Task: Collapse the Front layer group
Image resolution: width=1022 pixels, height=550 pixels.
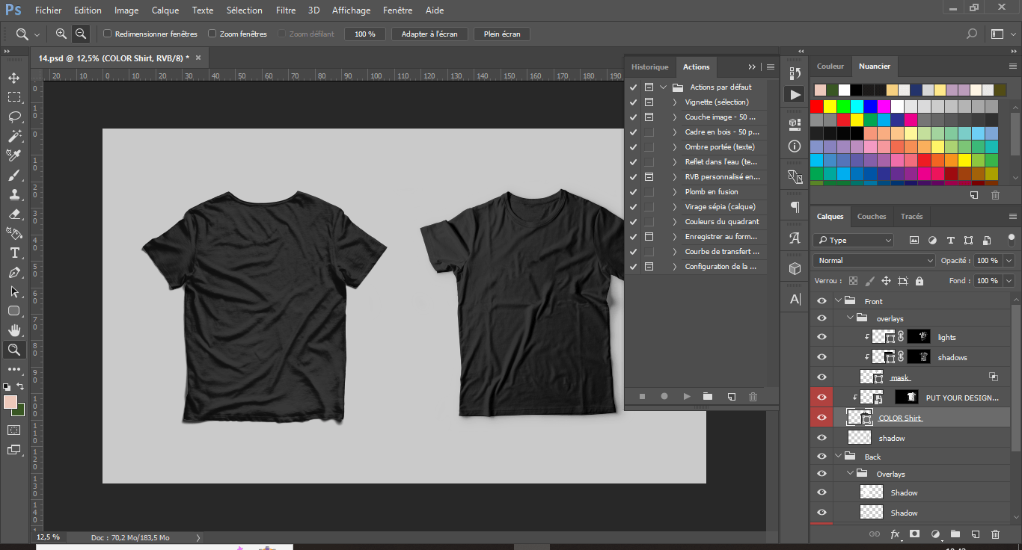Action: pyautogui.click(x=838, y=301)
